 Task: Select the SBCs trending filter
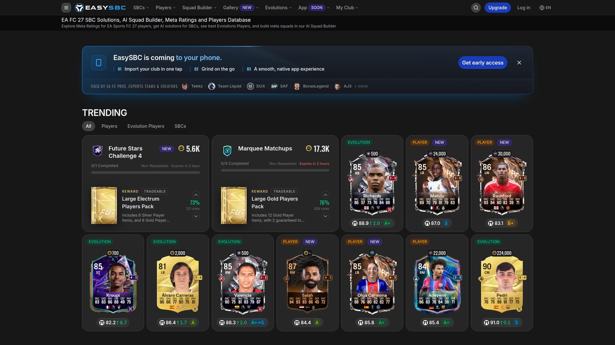click(x=180, y=126)
